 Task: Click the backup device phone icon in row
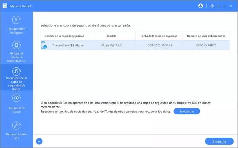click(x=44, y=45)
